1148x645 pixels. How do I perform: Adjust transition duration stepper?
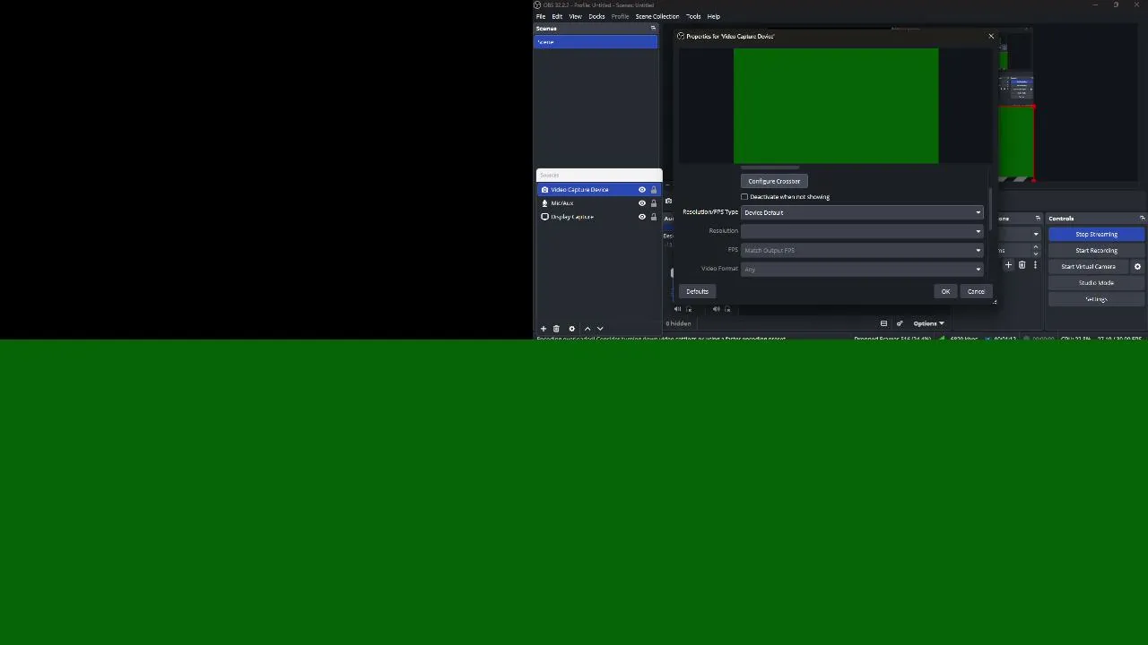click(1035, 250)
